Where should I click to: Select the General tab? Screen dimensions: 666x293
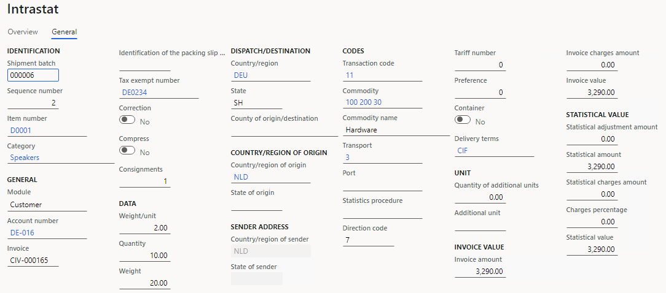(x=64, y=32)
